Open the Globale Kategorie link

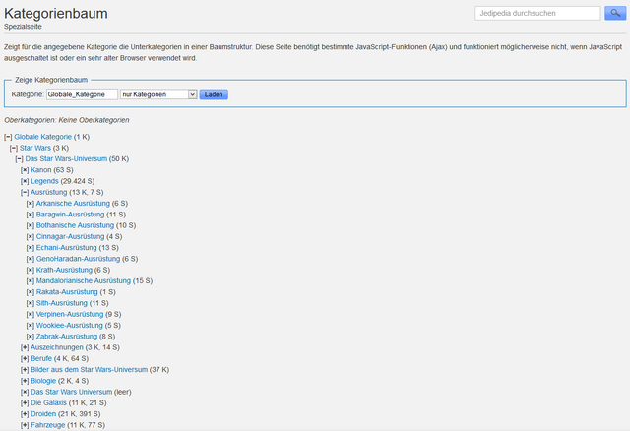coord(43,137)
